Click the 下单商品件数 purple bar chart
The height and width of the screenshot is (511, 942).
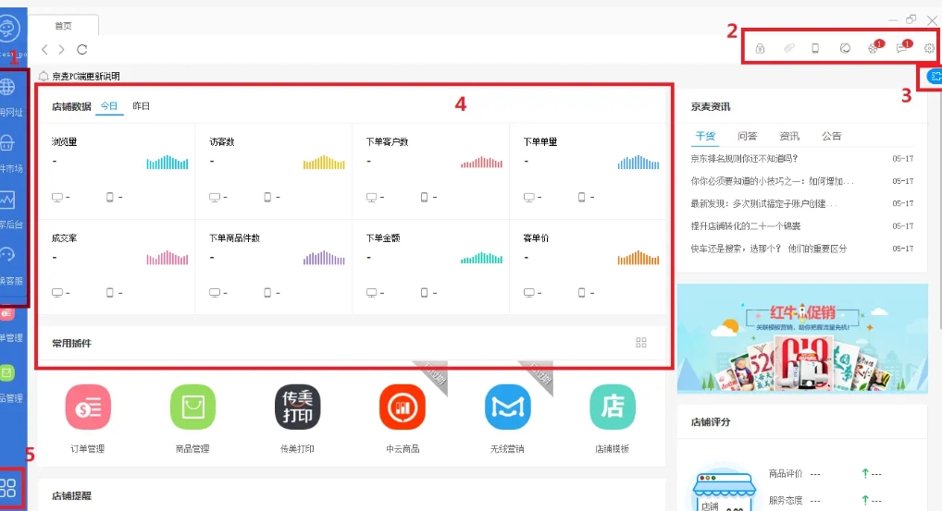click(324, 258)
